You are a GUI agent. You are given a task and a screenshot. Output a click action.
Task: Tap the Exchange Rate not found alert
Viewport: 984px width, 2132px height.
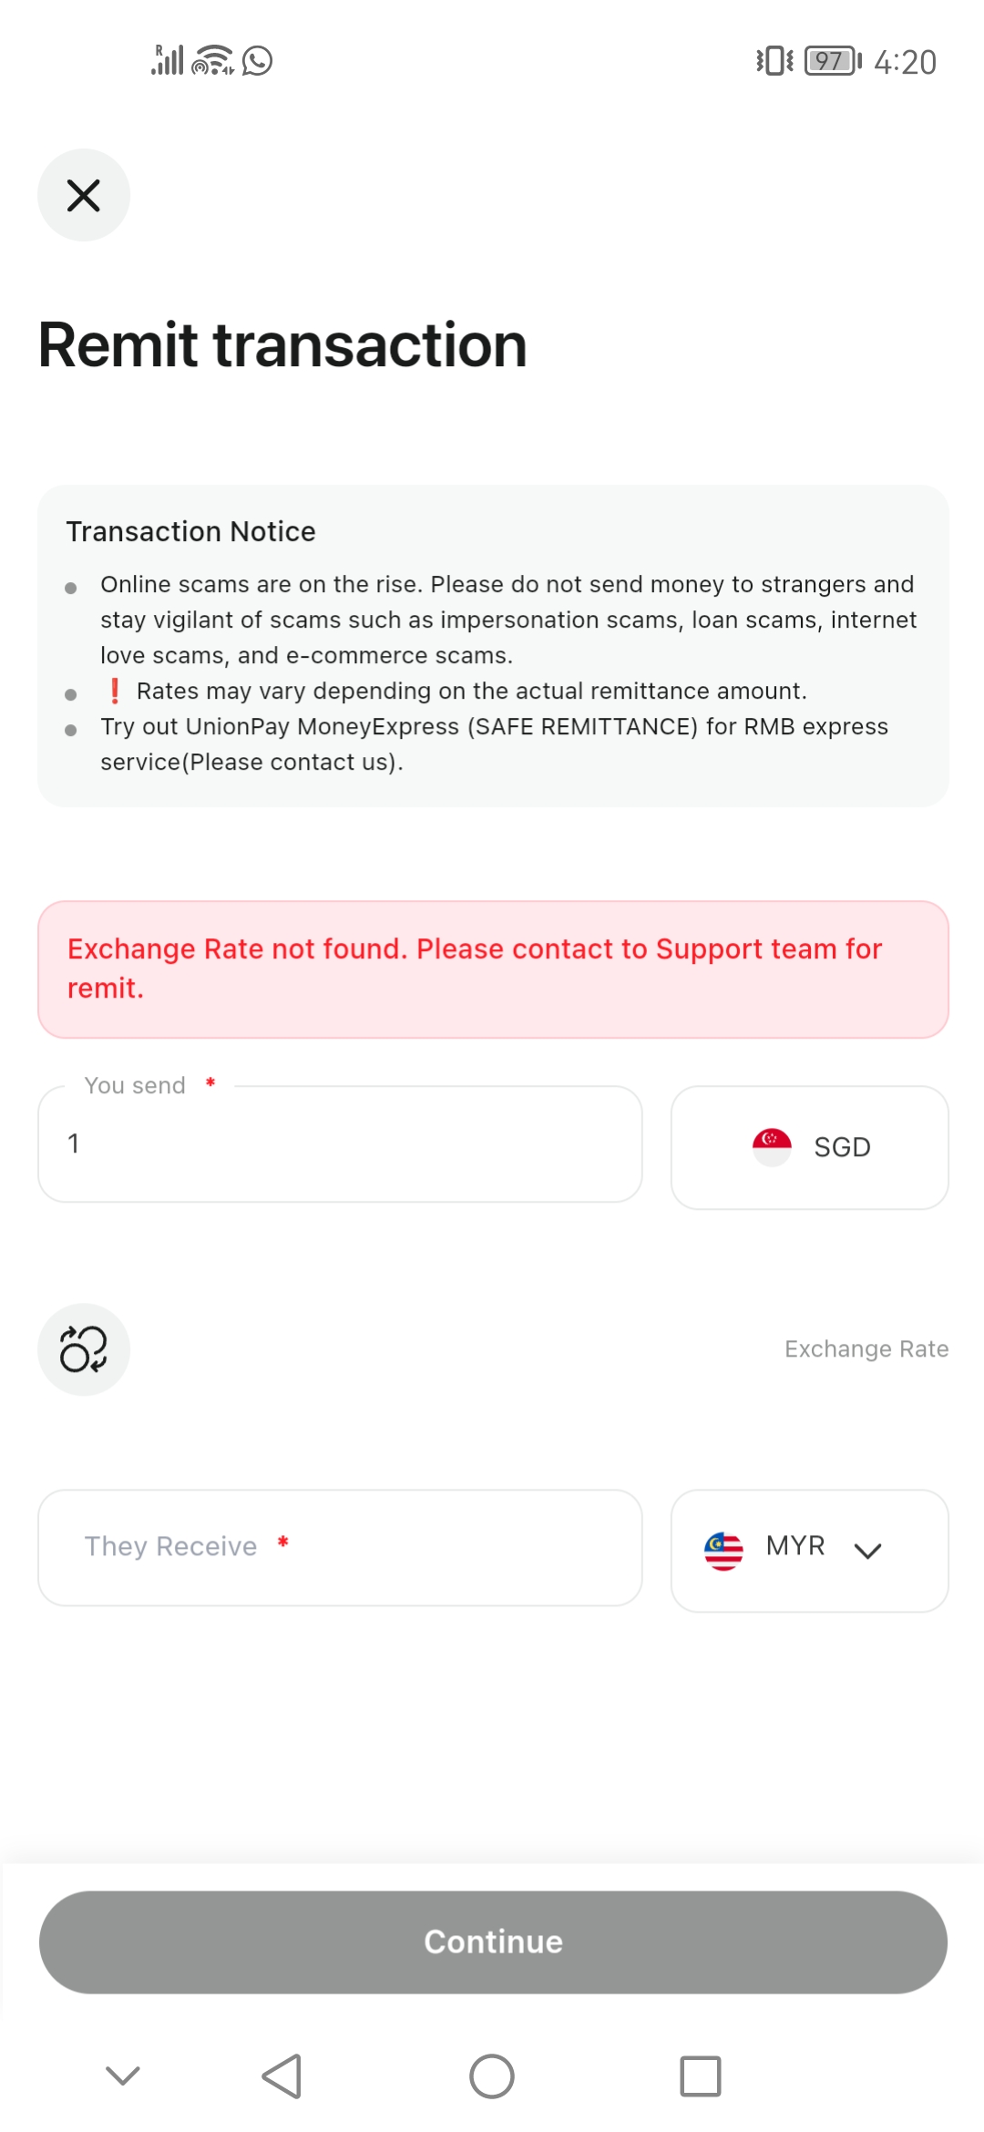tap(493, 969)
